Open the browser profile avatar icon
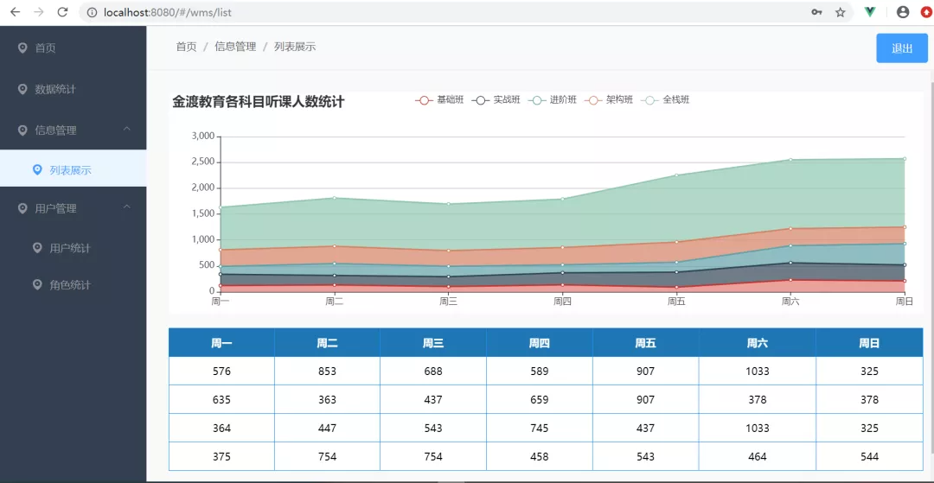The width and height of the screenshot is (934, 483). coord(903,12)
